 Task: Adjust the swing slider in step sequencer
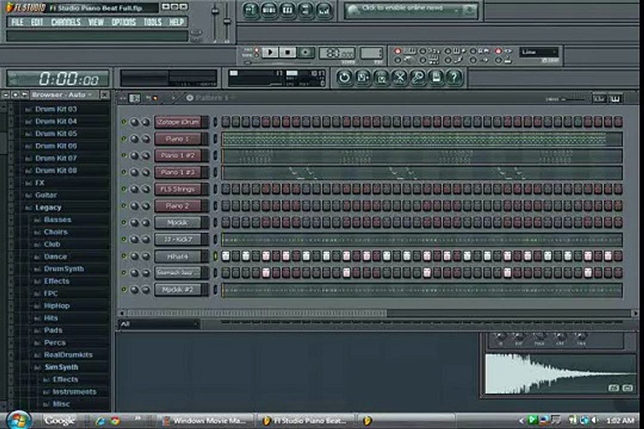click(573, 99)
